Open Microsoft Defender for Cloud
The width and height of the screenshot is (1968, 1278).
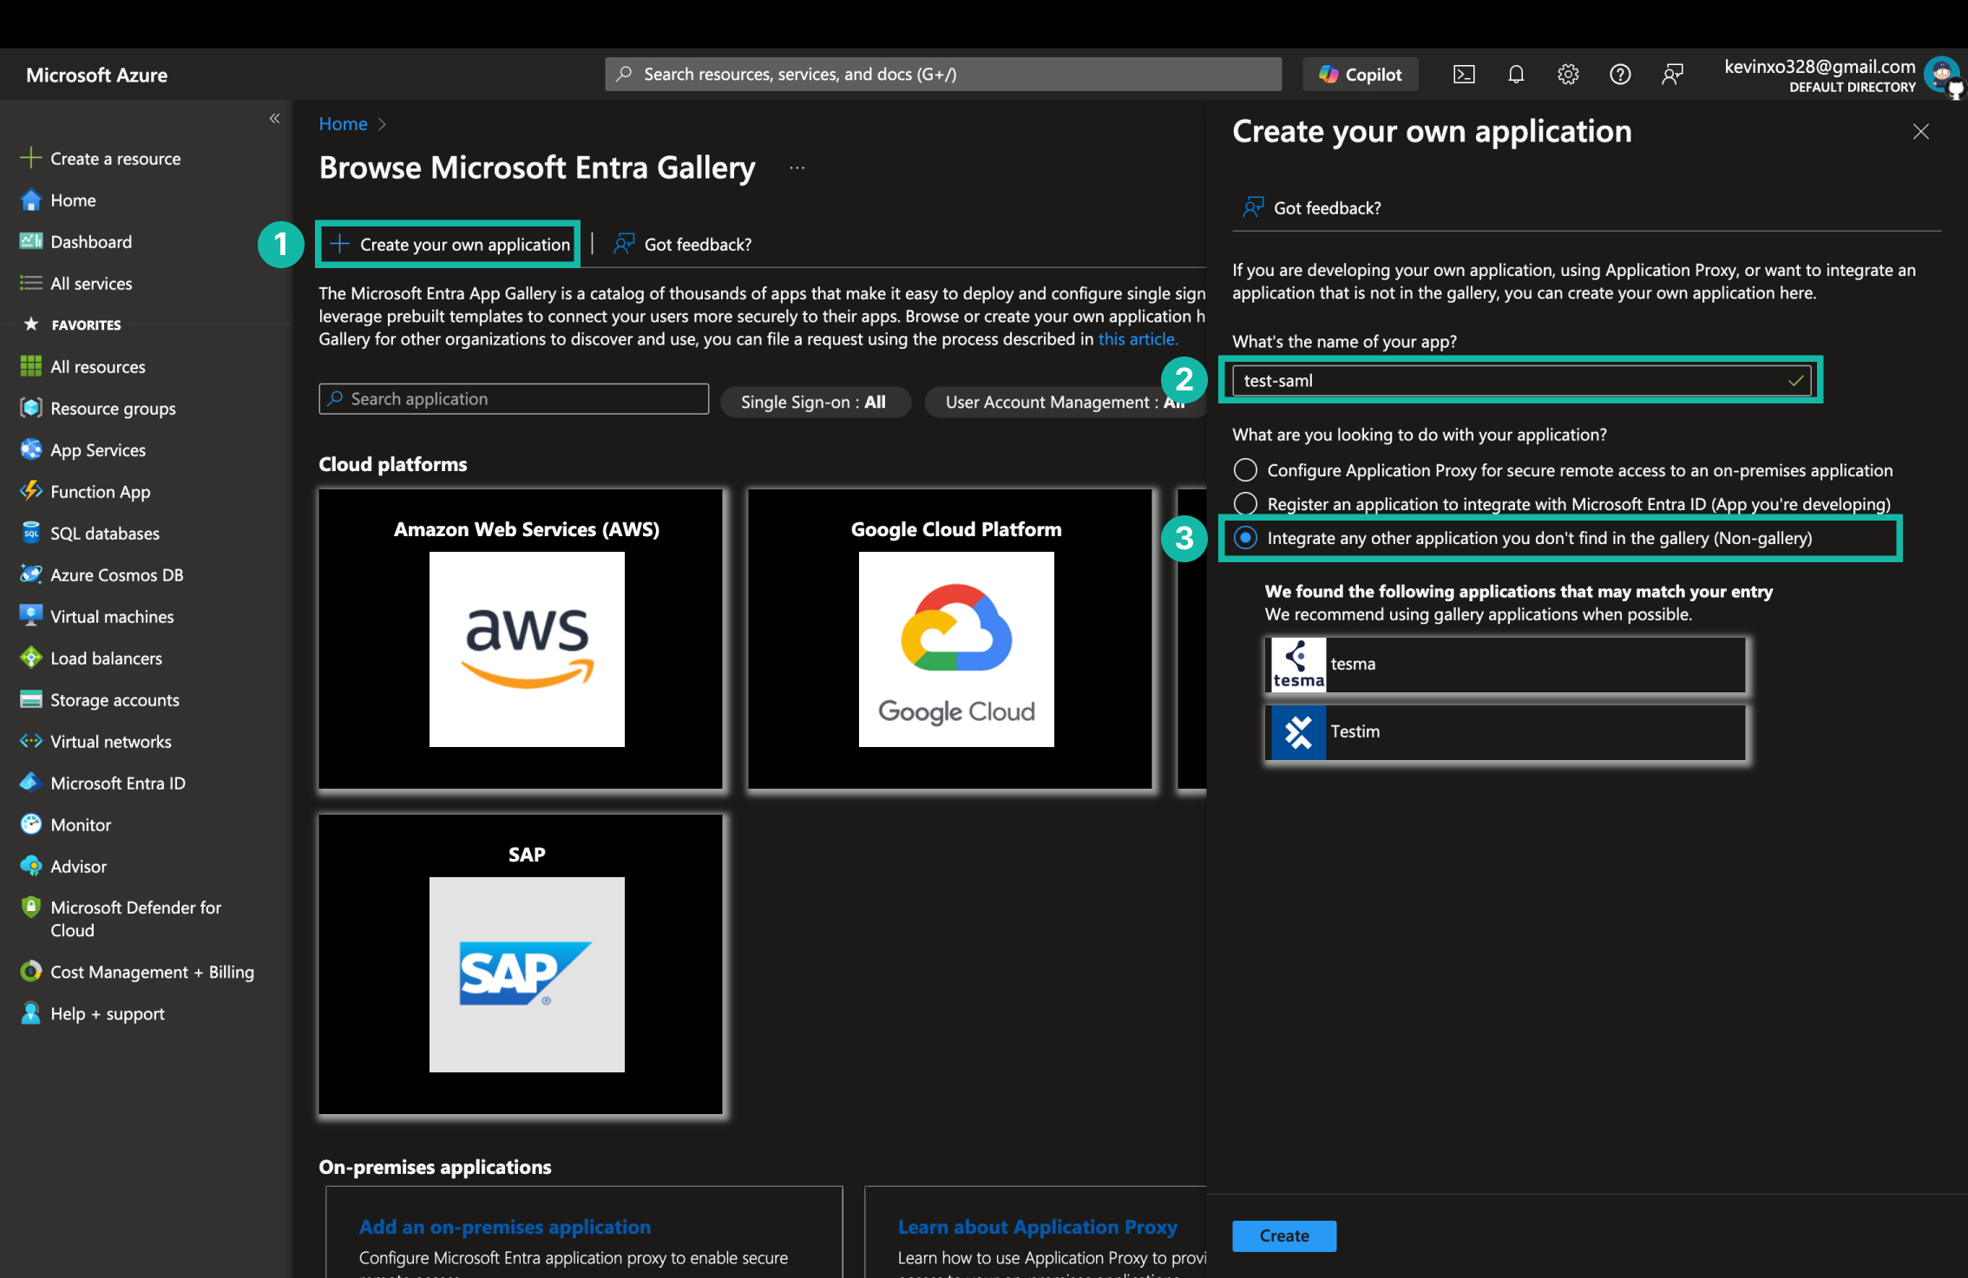[135, 918]
